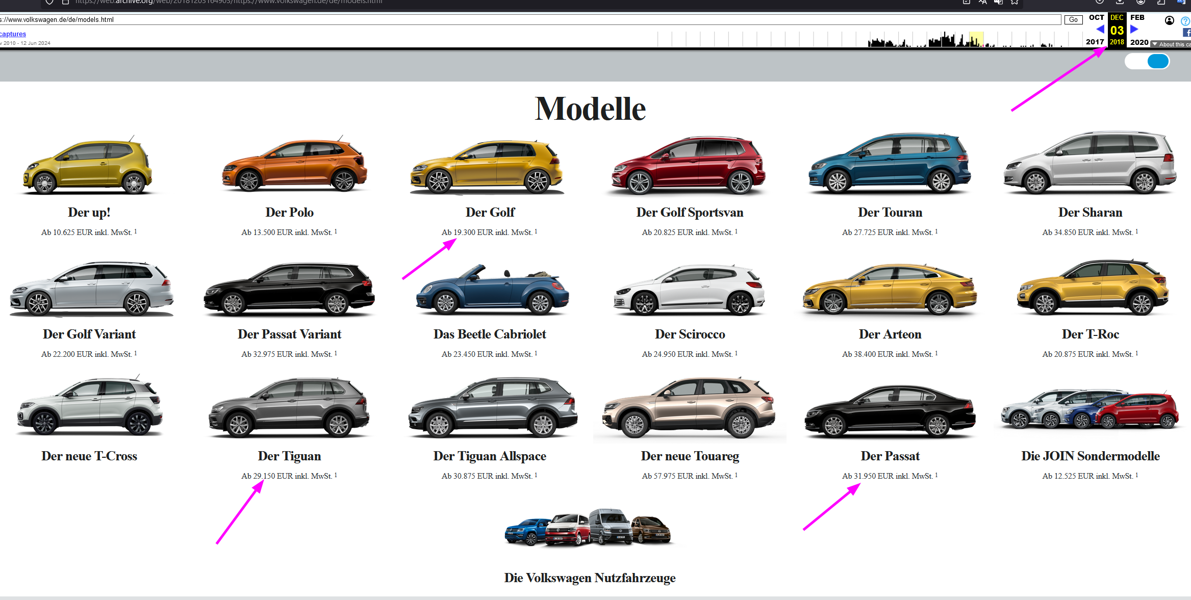Select the 2018 highlighted section of the capture timeline
Viewport: 1191px width, 600px height.
tap(976, 39)
